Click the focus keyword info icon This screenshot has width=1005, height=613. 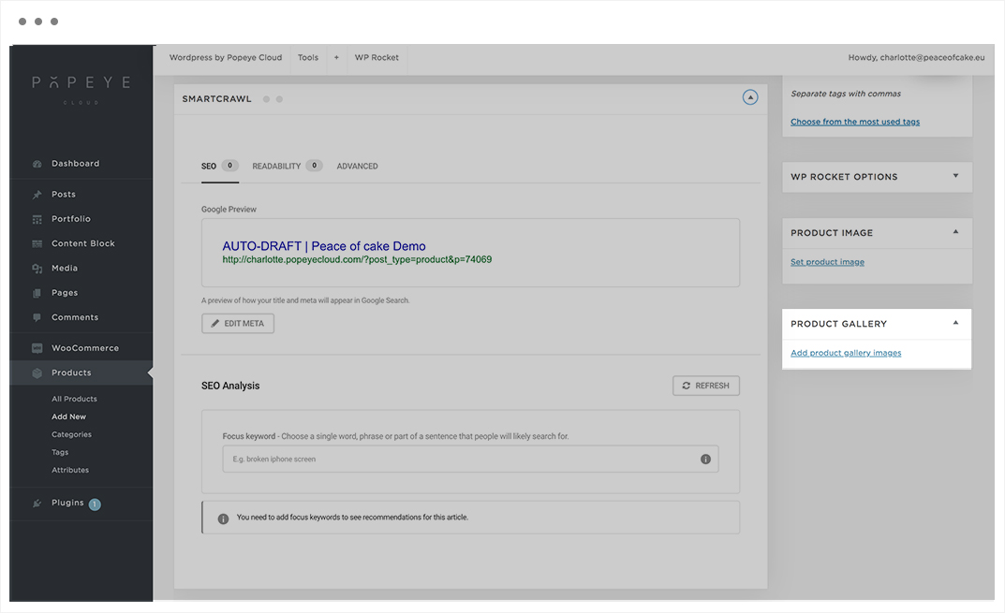click(x=705, y=460)
